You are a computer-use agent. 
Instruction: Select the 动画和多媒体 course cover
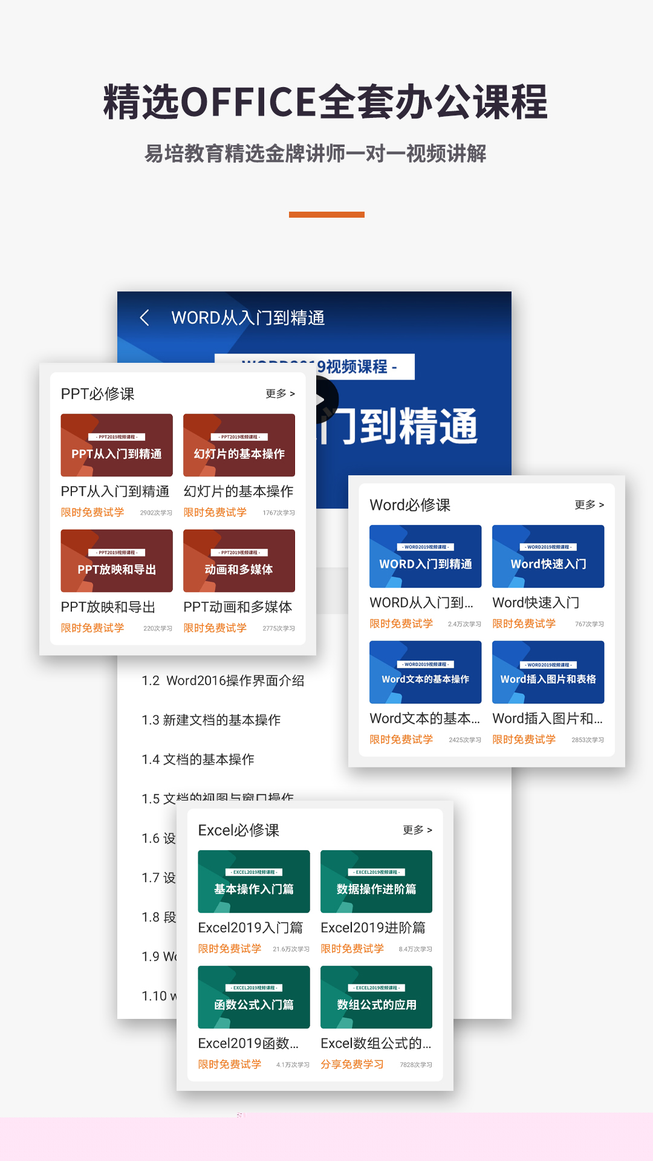coord(239,561)
